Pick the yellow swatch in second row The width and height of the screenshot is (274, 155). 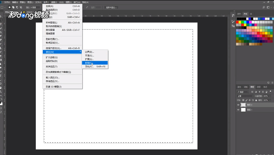pos(240,22)
